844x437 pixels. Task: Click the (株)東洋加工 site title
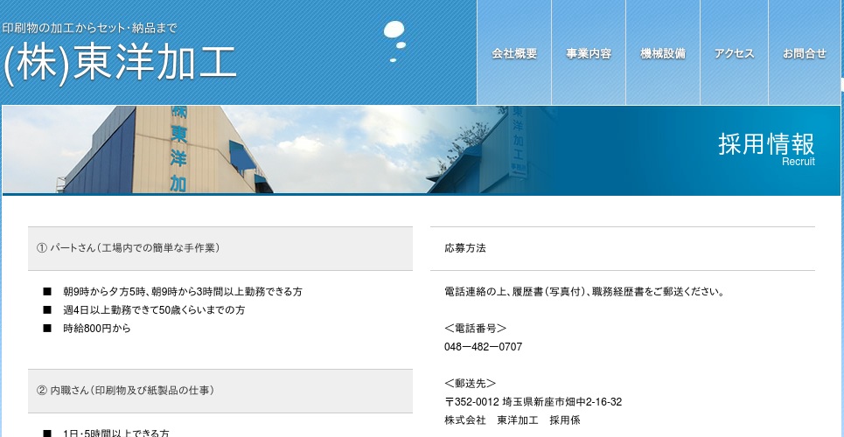(120, 64)
